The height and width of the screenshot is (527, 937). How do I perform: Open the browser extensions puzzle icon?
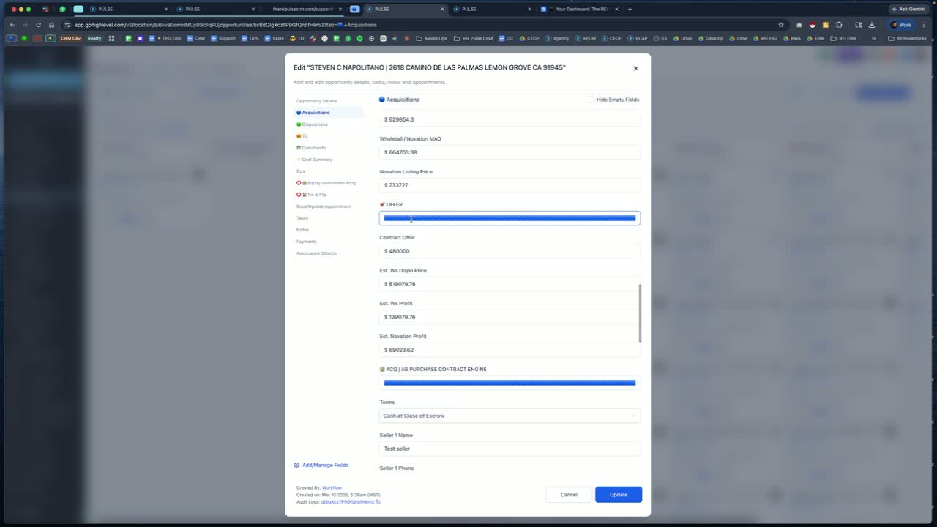(839, 25)
